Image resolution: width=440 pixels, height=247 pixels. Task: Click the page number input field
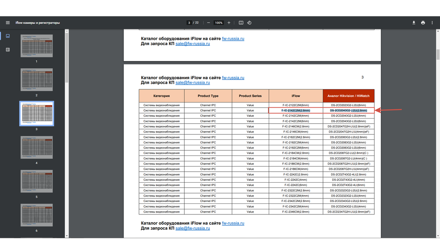tap(189, 23)
